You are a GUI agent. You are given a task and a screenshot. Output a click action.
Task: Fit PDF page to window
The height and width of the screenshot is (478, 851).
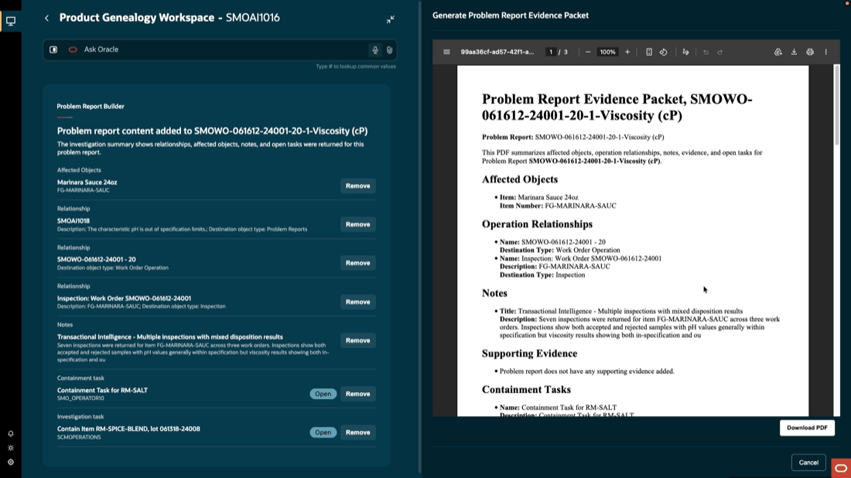[648, 52]
